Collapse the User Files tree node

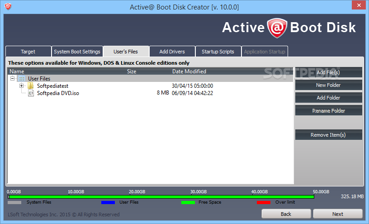pyautogui.click(x=13, y=78)
